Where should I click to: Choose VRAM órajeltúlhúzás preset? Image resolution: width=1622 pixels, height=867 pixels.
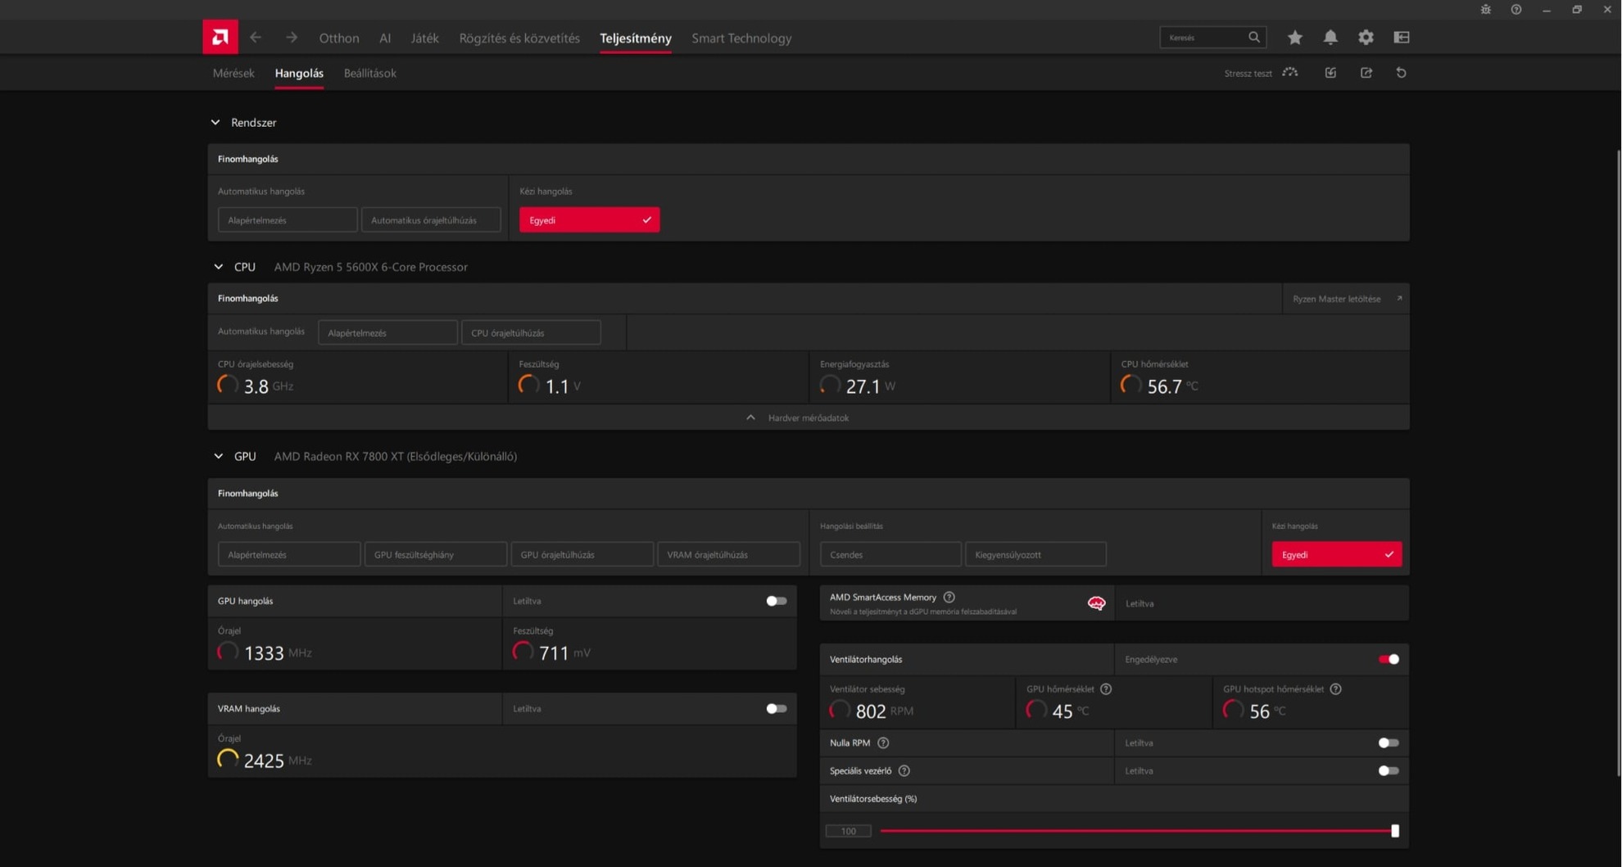728,555
